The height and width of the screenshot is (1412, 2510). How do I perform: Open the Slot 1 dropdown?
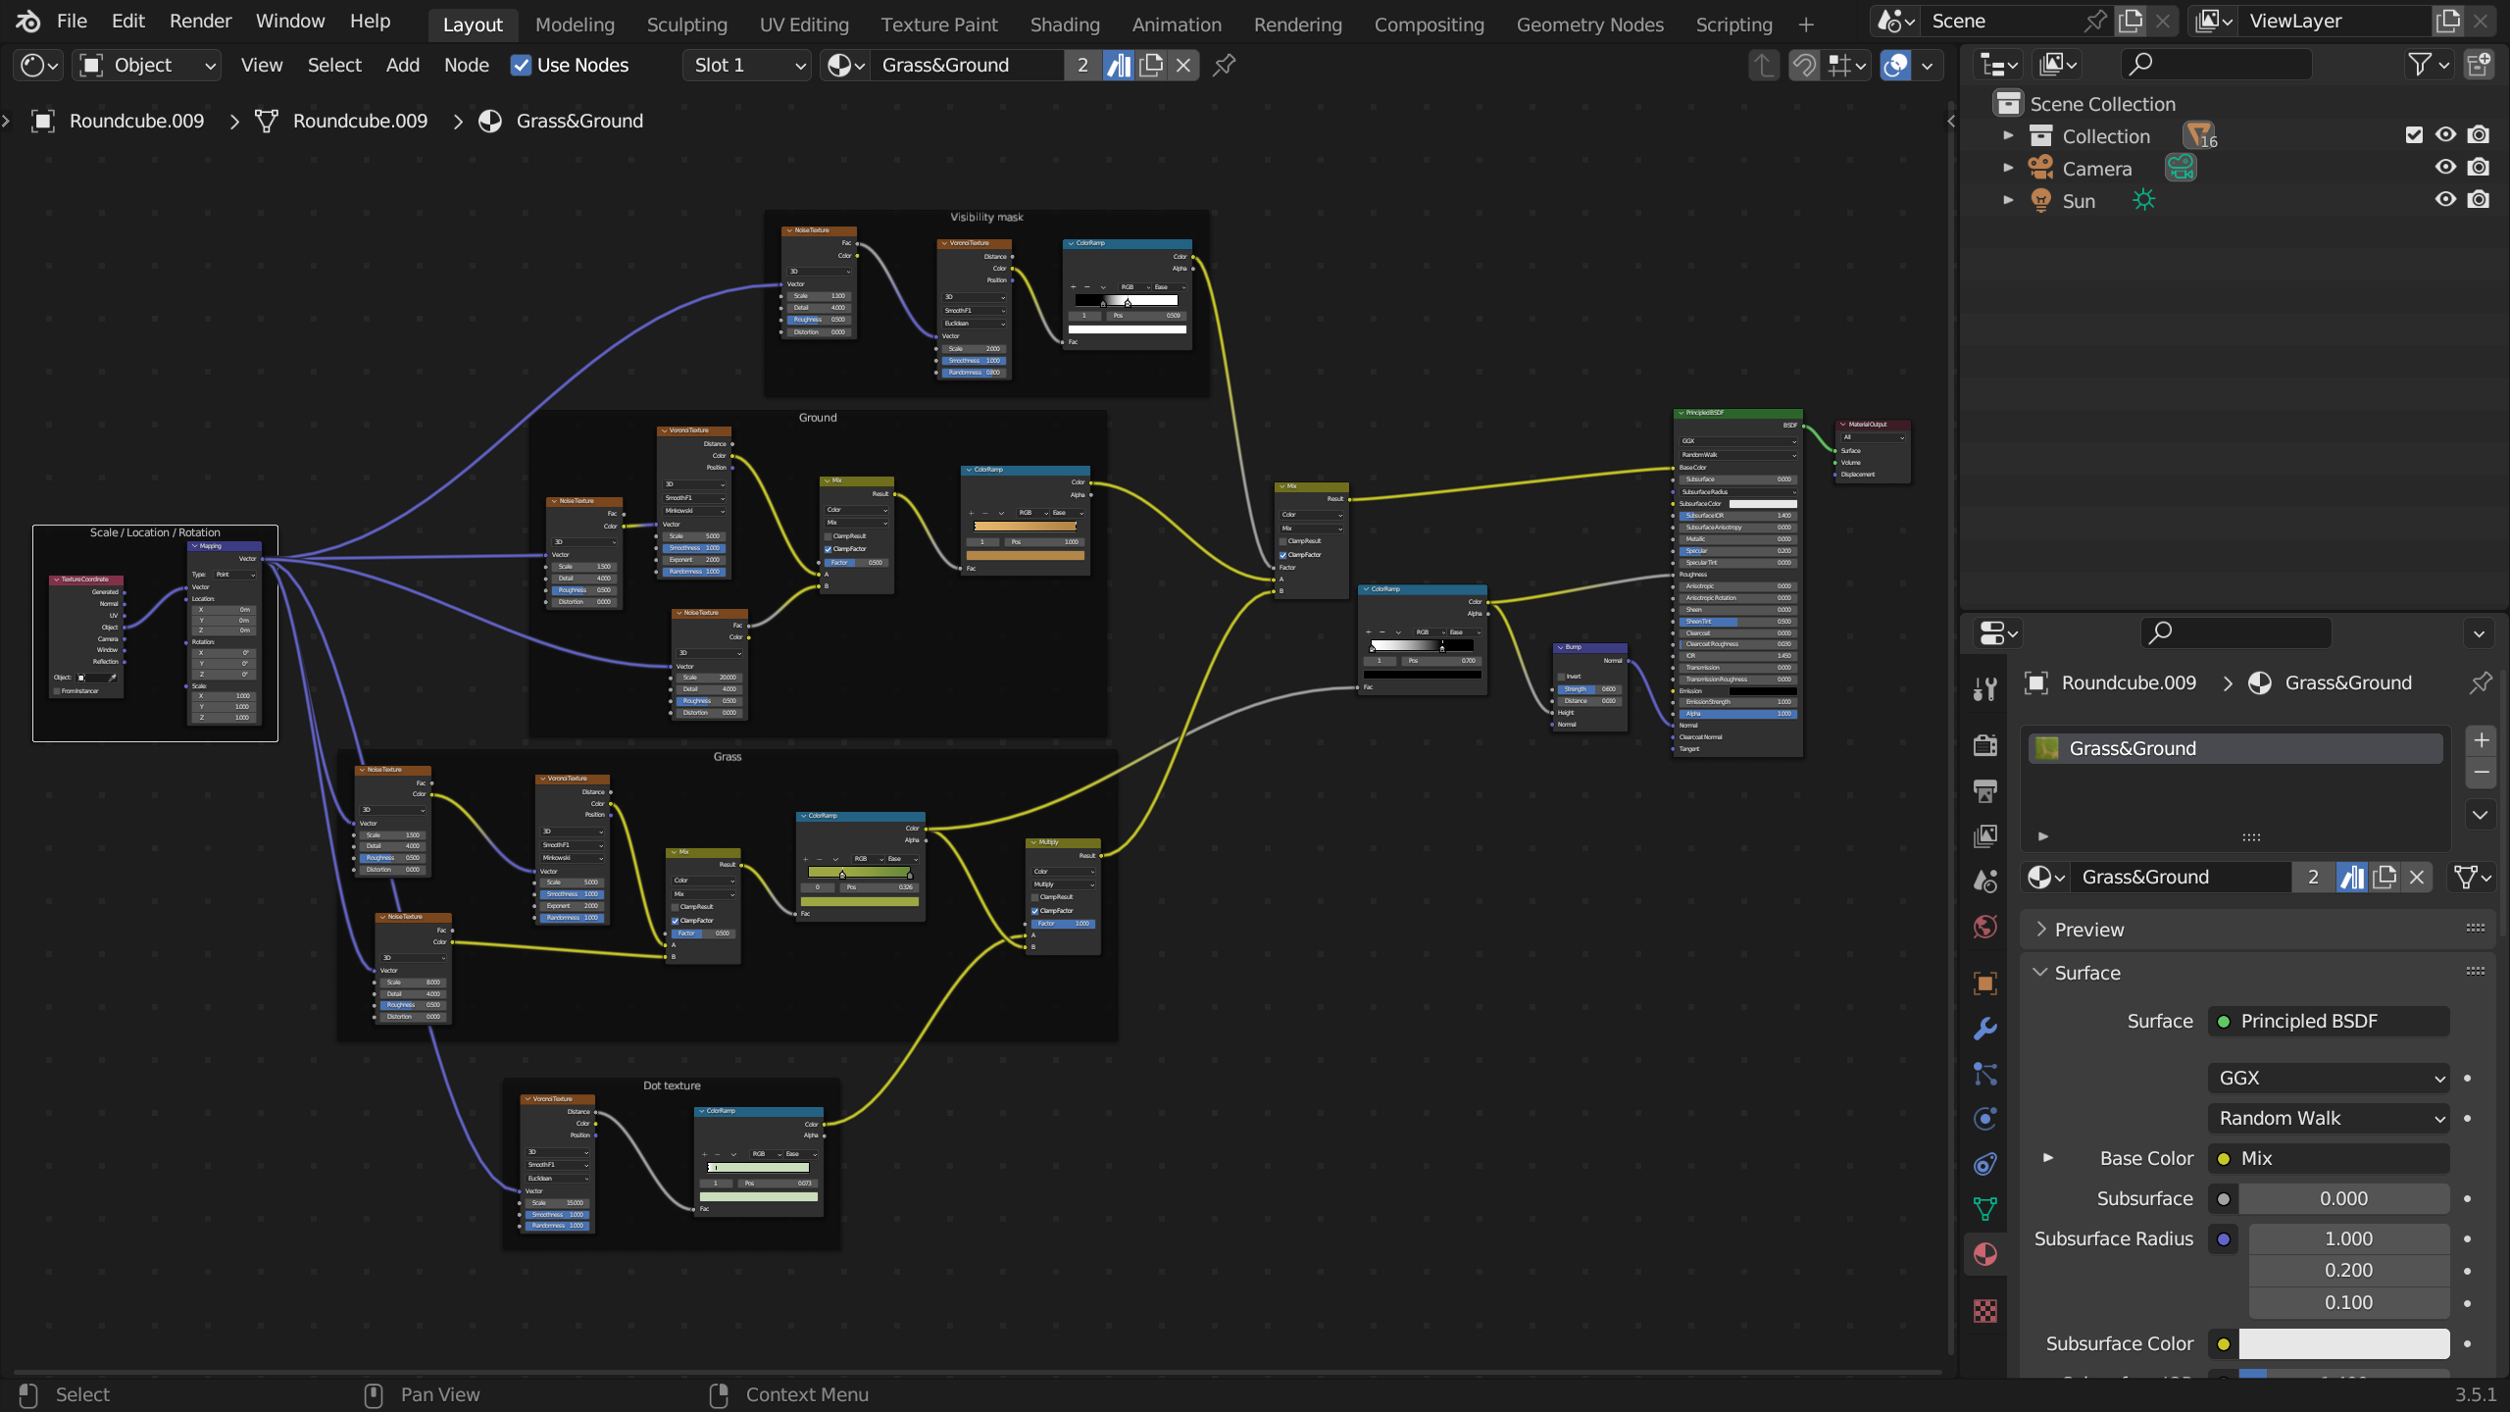tap(747, 66)
